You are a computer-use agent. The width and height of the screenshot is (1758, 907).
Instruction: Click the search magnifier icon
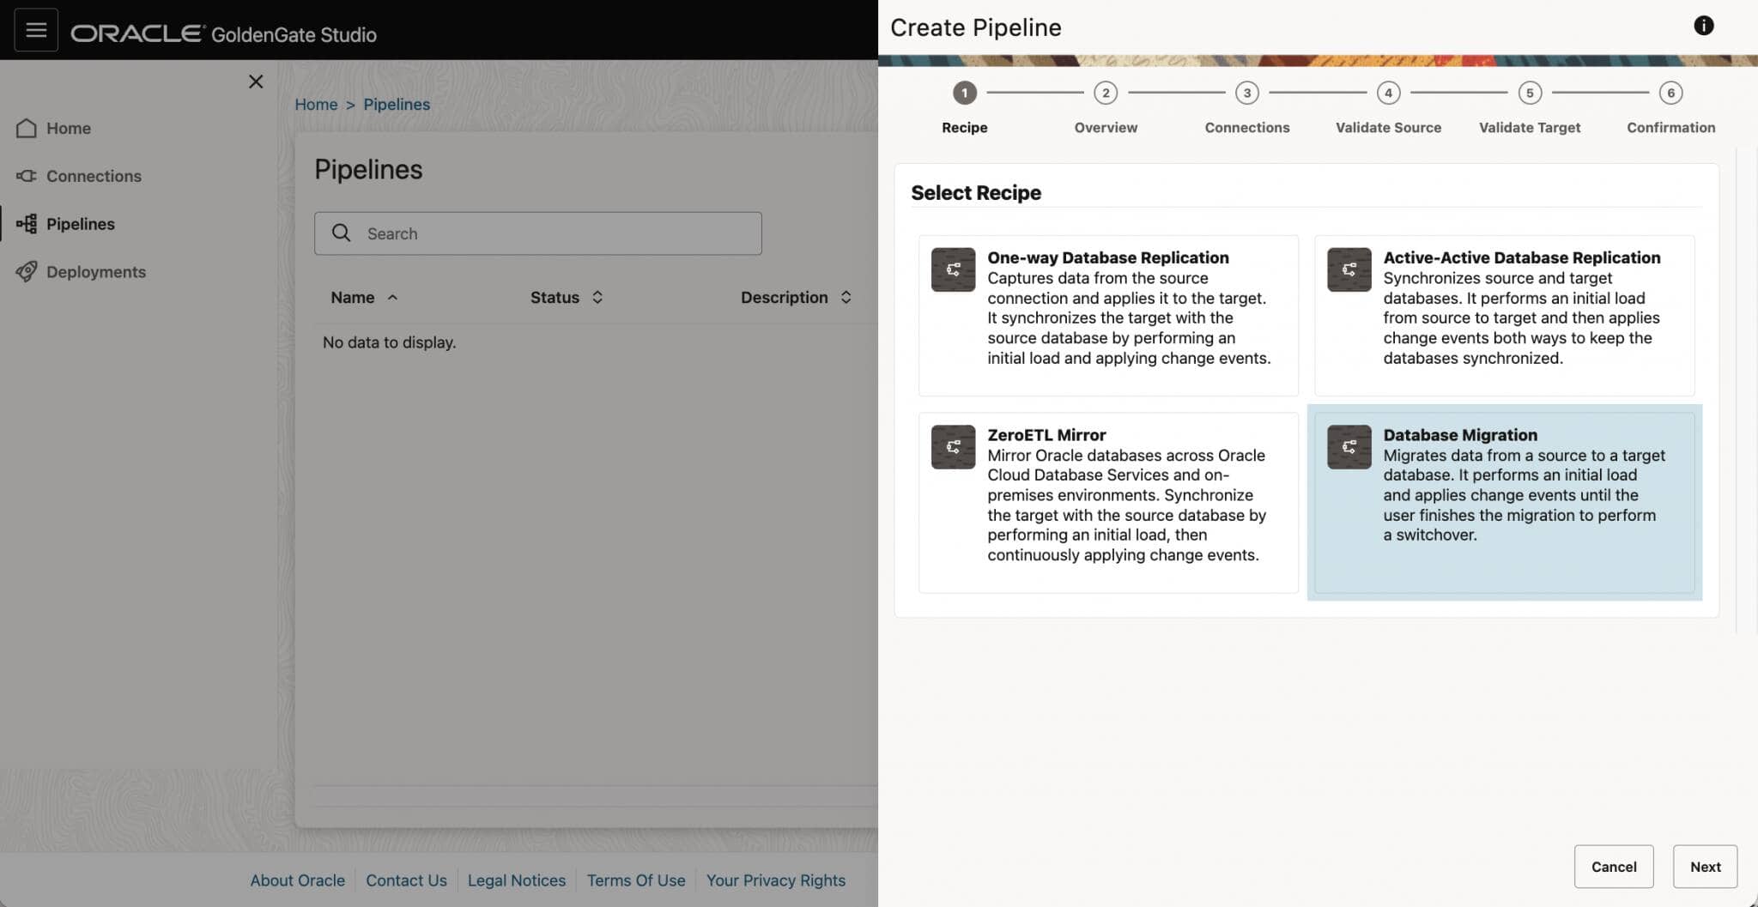pos(341,233)
